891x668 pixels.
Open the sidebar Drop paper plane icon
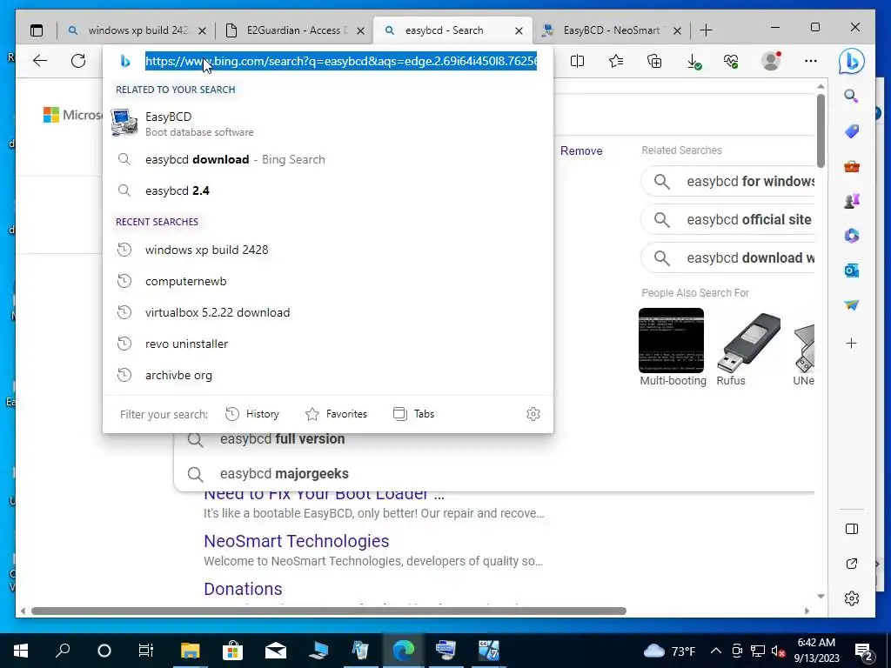[x=851, y=305]
